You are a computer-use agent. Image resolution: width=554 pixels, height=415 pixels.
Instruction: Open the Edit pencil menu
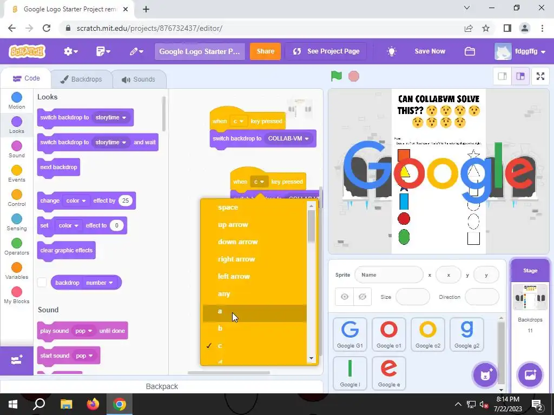(136, 51)
